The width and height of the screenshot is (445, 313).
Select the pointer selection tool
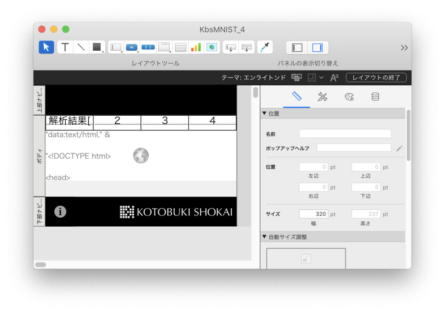point(46,47)
